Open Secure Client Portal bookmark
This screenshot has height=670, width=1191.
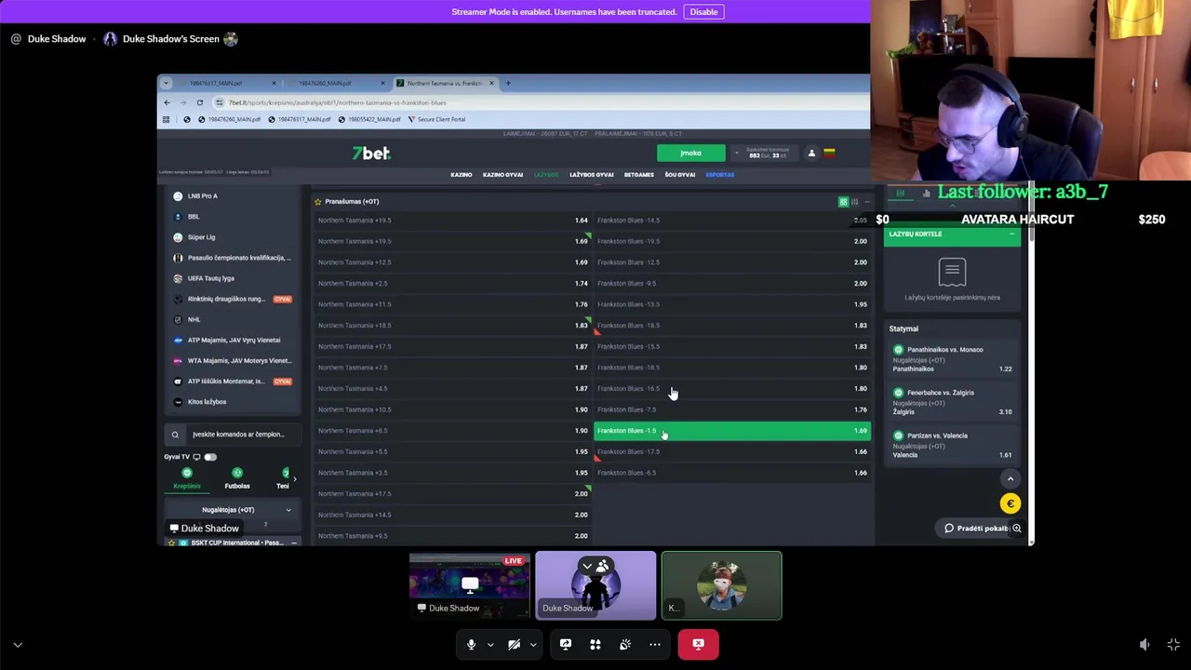(436, 119)
